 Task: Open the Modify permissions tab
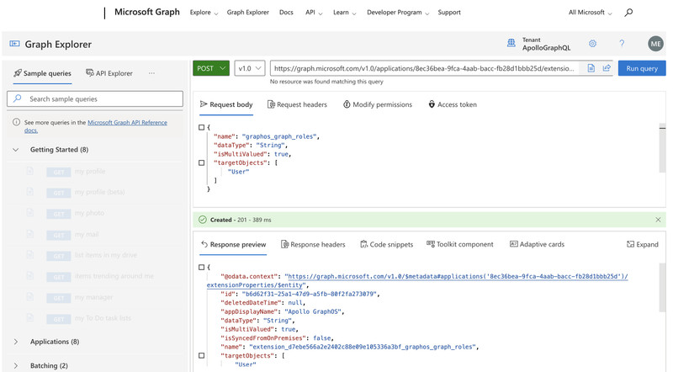coord(378,104)
